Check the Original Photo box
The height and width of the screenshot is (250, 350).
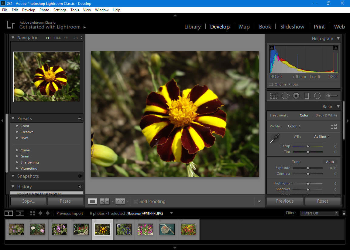coord(271,84)
